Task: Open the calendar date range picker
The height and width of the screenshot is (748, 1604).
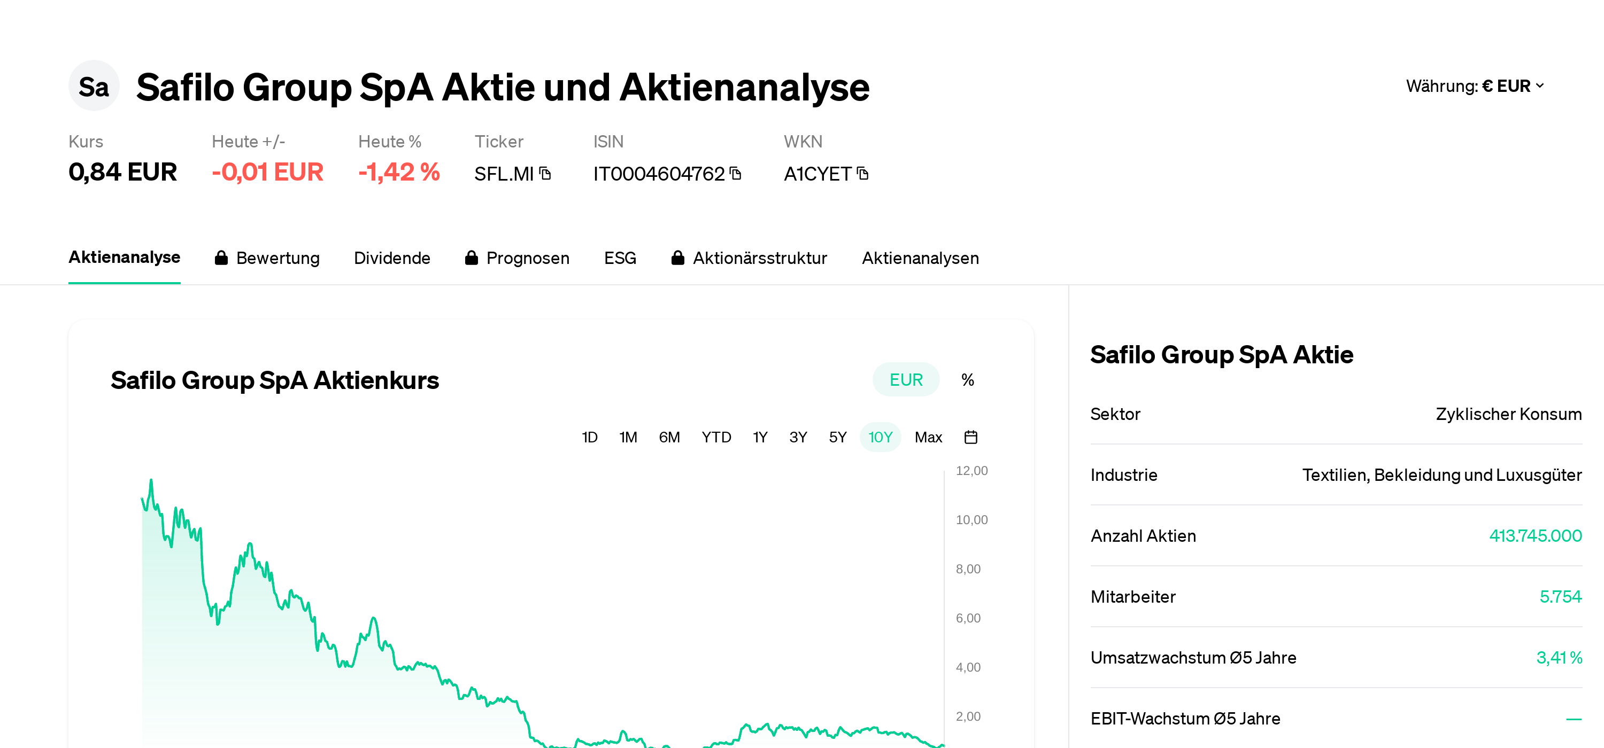Action: 970,437
